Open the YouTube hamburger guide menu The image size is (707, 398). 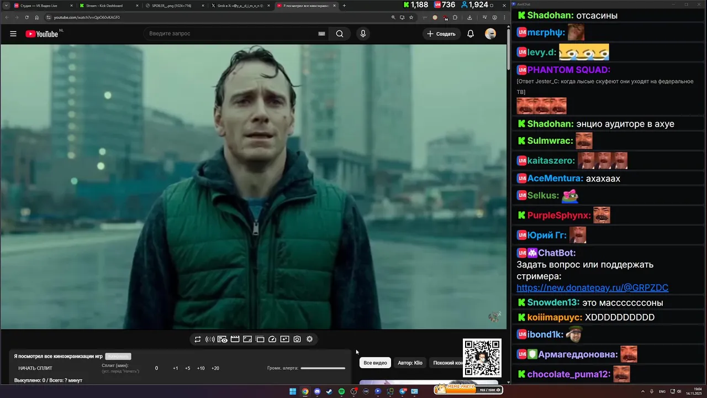point(13,34)
